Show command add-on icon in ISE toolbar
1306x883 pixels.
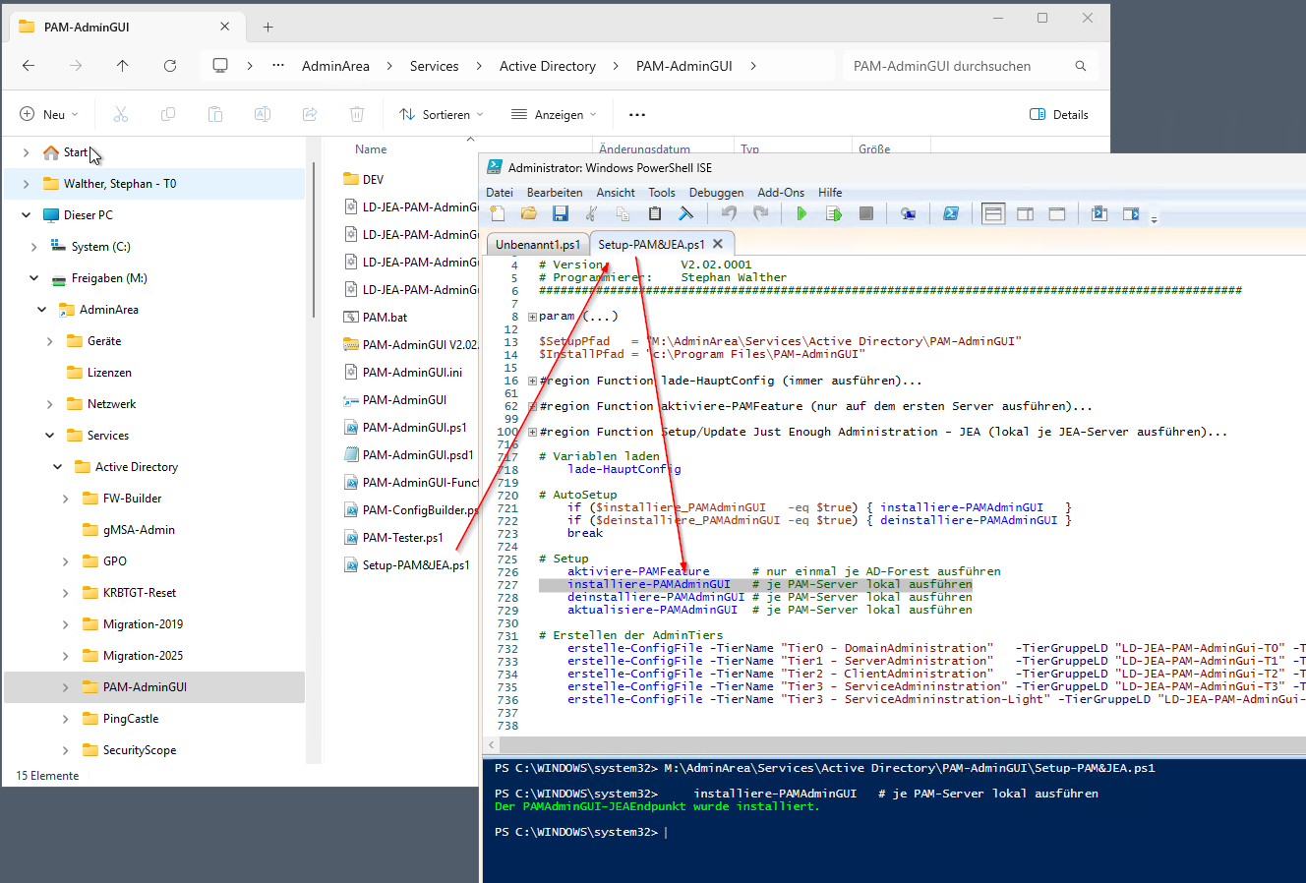pos(1131,213)
